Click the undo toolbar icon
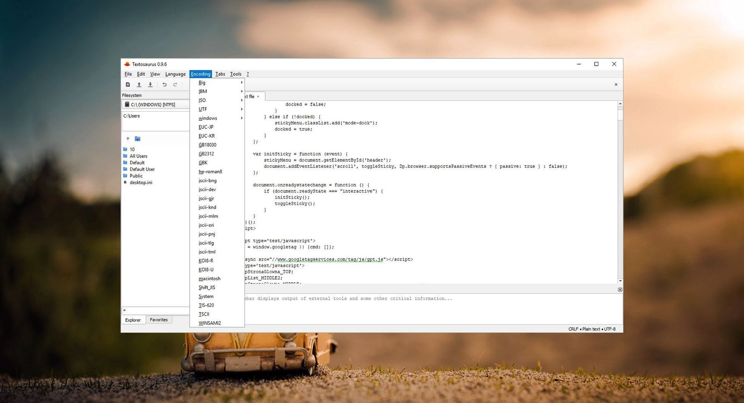The height and width of the screenshot is (403, 744). click(164, 85)
